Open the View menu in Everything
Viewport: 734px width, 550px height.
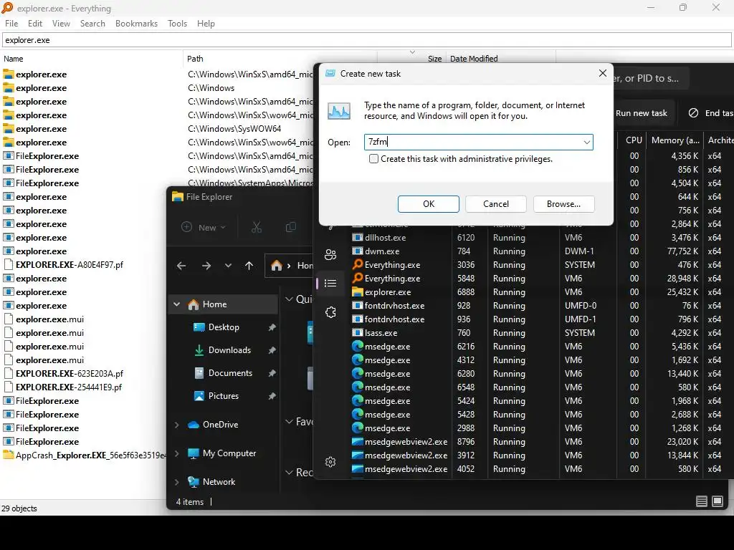pos(61,24)
